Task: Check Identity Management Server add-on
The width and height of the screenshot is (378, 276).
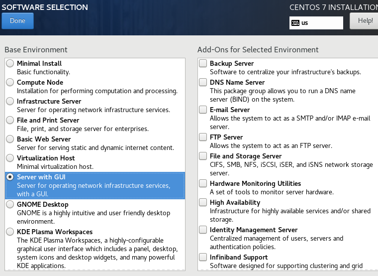Action: pos(203,230)
